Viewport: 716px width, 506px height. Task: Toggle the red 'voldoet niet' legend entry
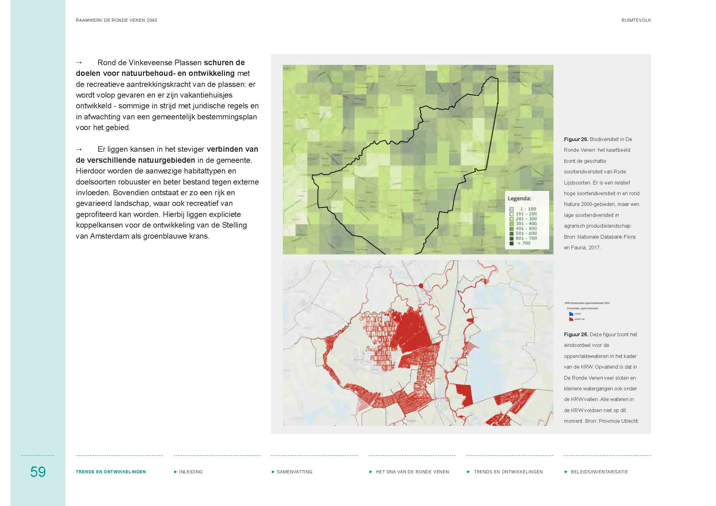coord(571,320)
